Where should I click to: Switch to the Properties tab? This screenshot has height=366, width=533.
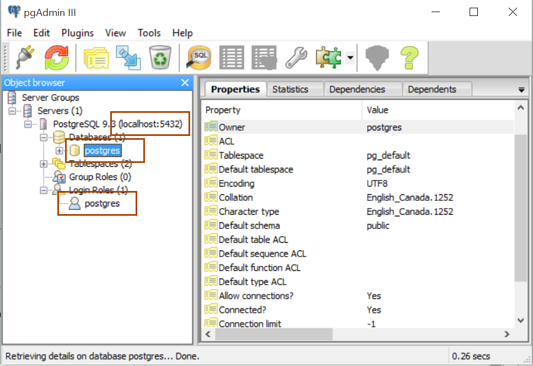pos(235,89)
